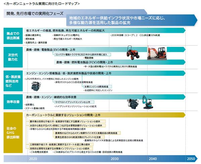Click the 水素エンジンの開発推進 box

click(98, 87)
